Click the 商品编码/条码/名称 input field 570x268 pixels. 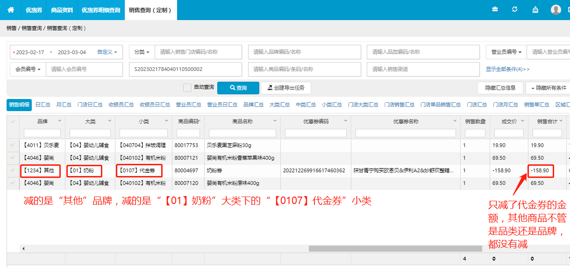(304, 69)
